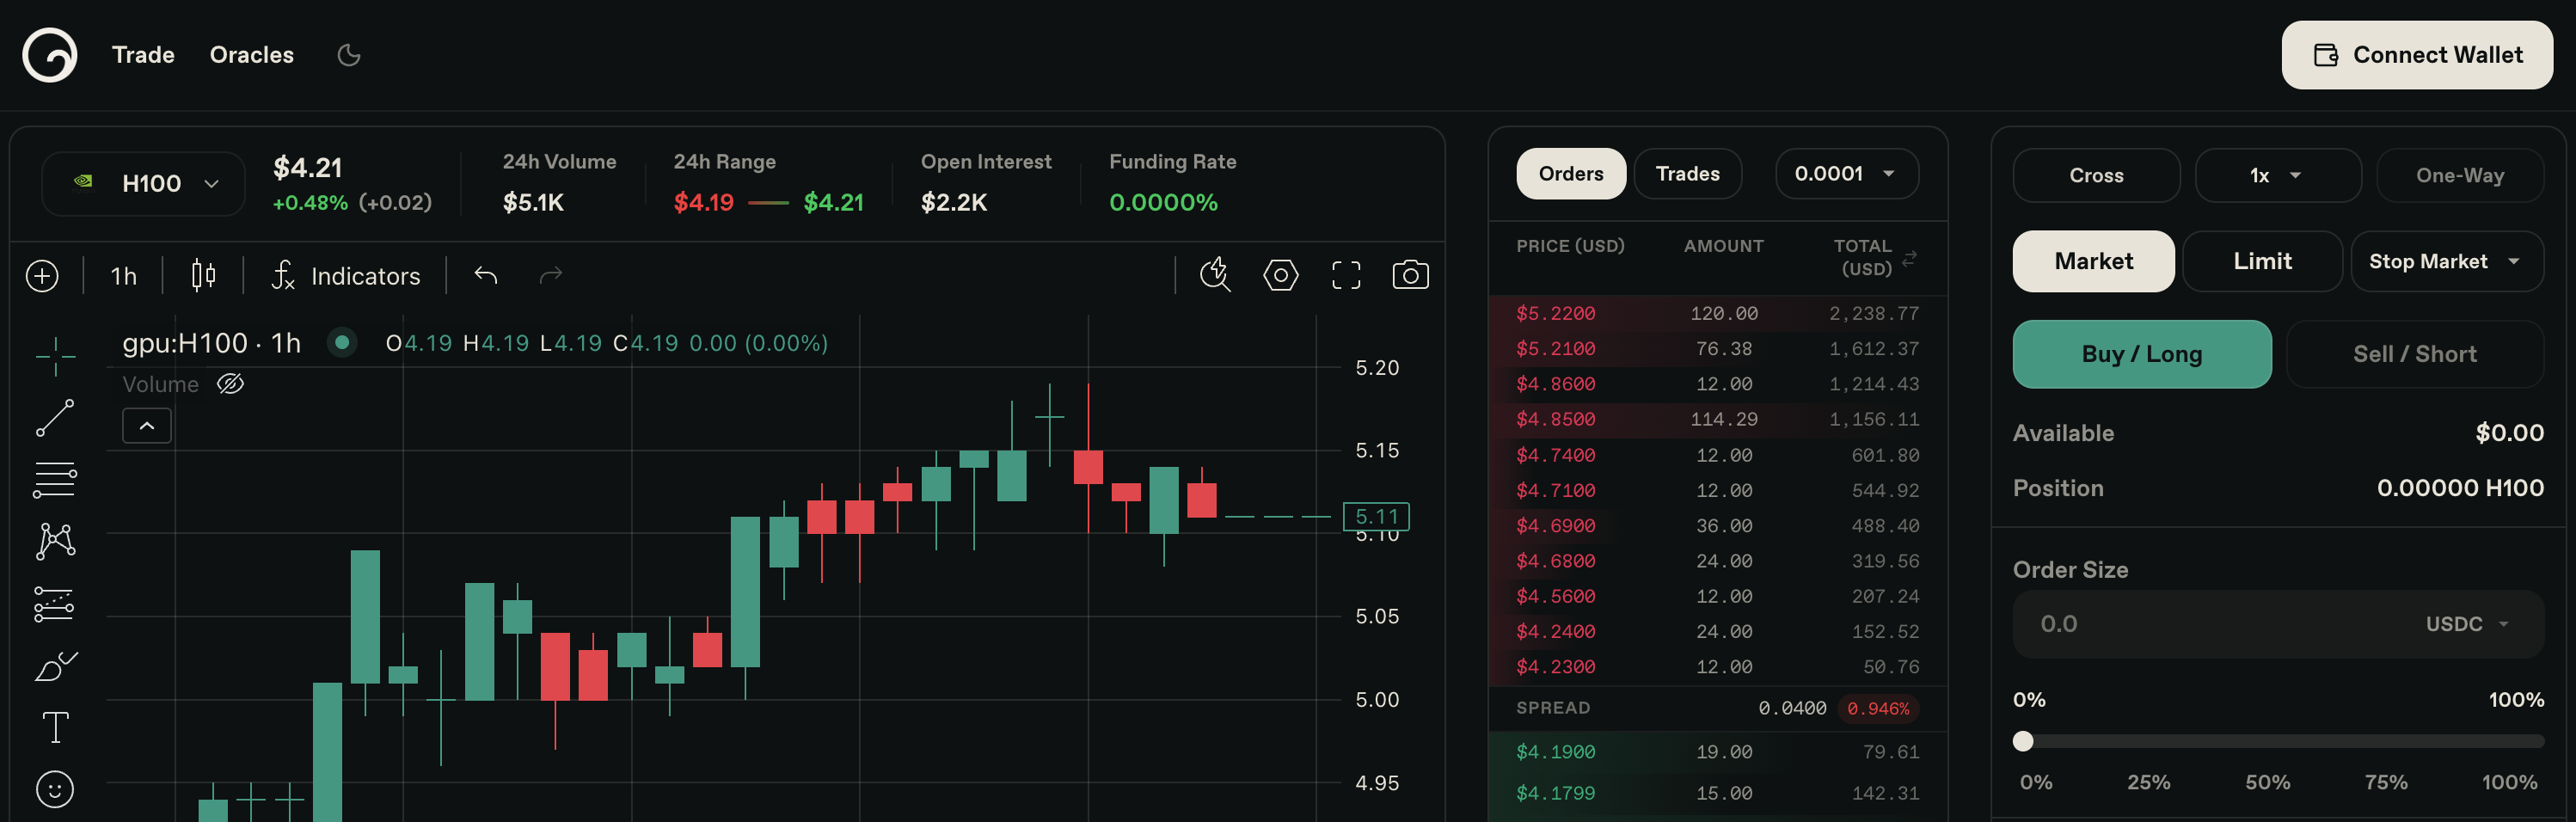Open the Oracles menu item

point(251,55)
